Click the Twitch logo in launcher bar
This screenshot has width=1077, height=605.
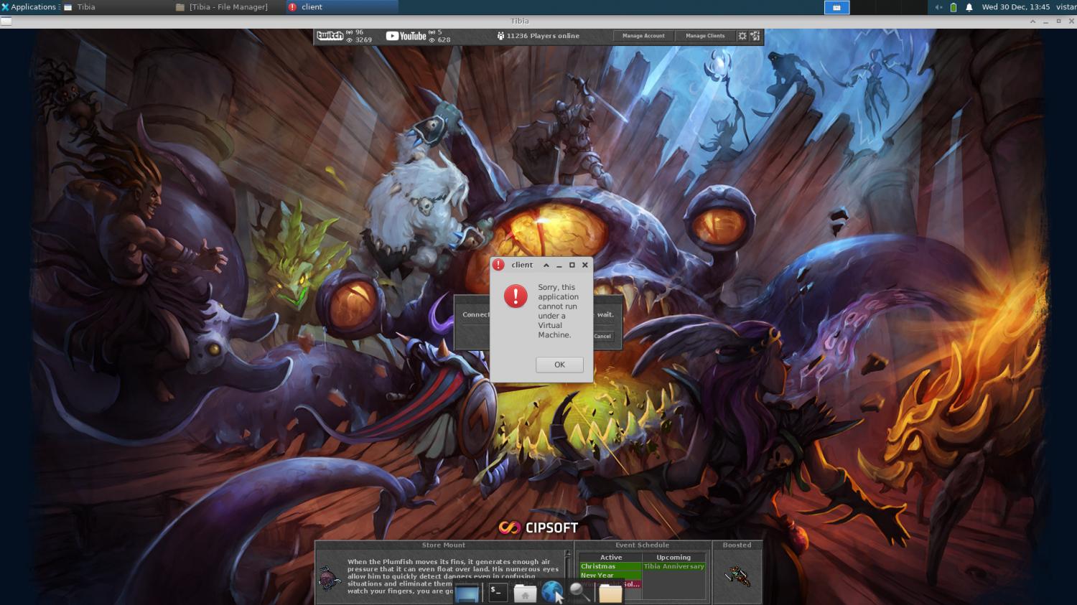(330, 36)
